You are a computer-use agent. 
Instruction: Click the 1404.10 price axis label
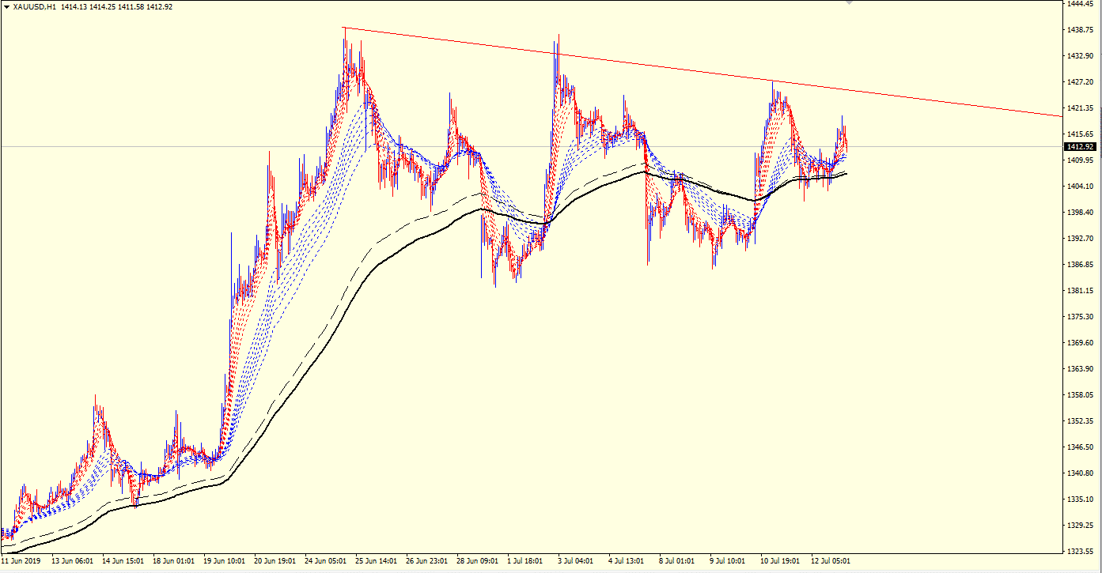[1080, 187]
